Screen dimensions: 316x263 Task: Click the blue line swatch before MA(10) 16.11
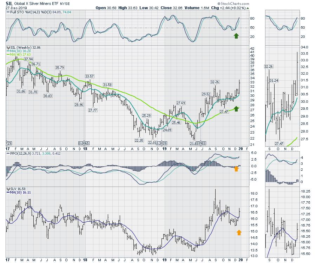[x=8, y=193]
